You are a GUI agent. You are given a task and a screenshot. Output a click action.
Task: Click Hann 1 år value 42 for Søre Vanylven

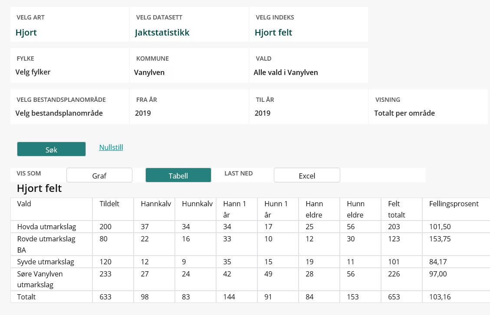click(227, 274)
